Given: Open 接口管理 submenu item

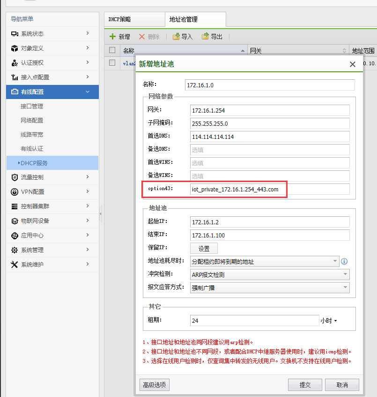Looking at the screenshot, I should pos(32,107).
